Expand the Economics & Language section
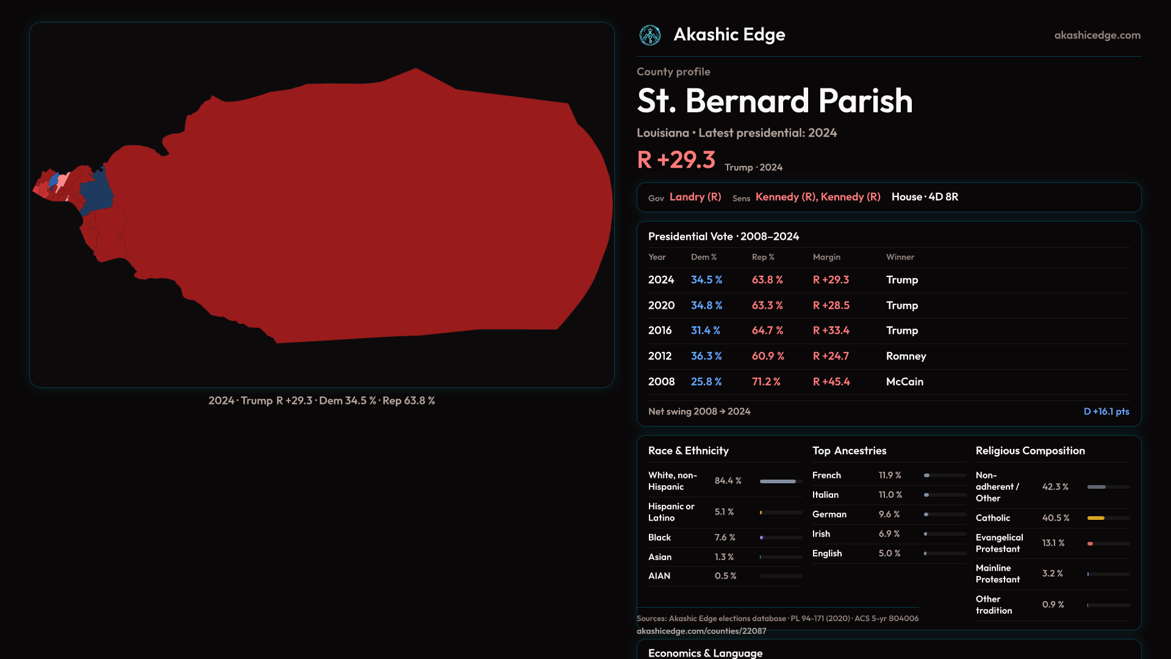This screenshot has height=659, width=1171. click(x=705, y=653)
